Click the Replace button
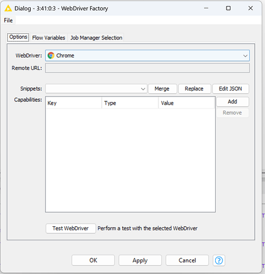265x274 pixels. pyautogui.click(x=194, y=89)
